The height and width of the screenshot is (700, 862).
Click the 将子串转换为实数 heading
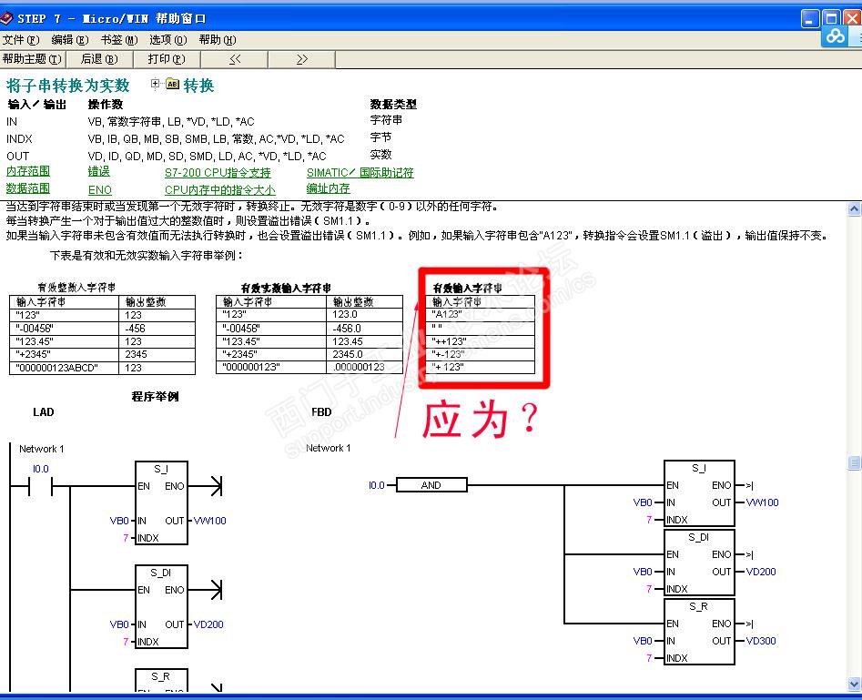(x=67, y=86)
